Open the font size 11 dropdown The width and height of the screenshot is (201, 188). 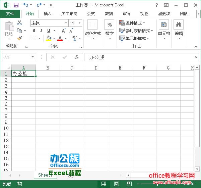[x=79, y=23]
